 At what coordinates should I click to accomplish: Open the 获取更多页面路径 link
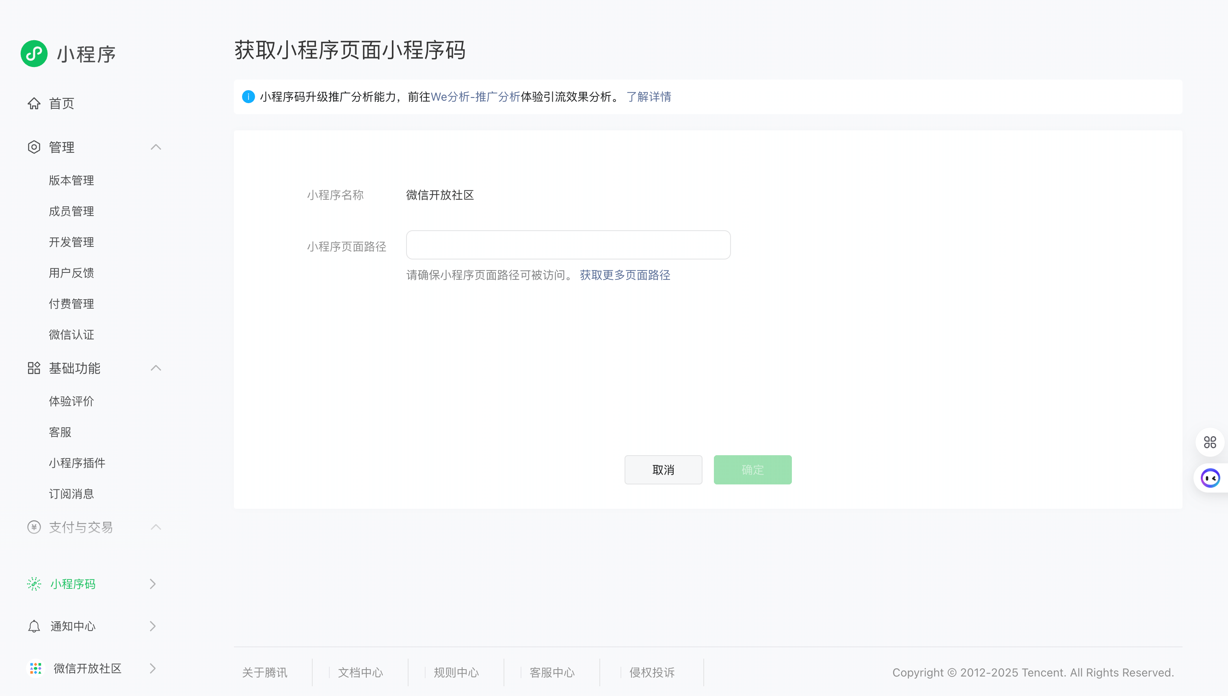coord(625,275)
